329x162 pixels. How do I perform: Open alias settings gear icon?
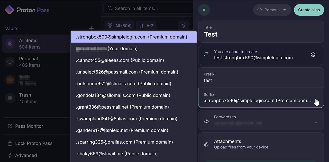[313, 55]
